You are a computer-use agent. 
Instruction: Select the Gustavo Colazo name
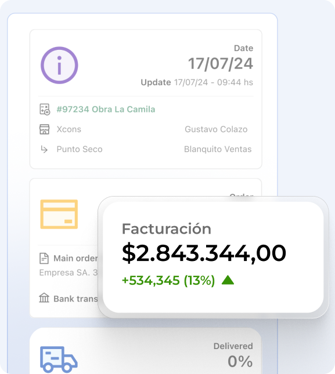216,129
